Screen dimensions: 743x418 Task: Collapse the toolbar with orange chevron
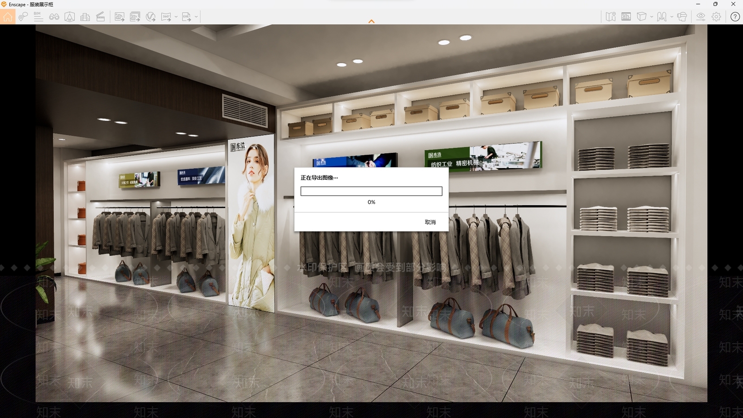point(371,21)
